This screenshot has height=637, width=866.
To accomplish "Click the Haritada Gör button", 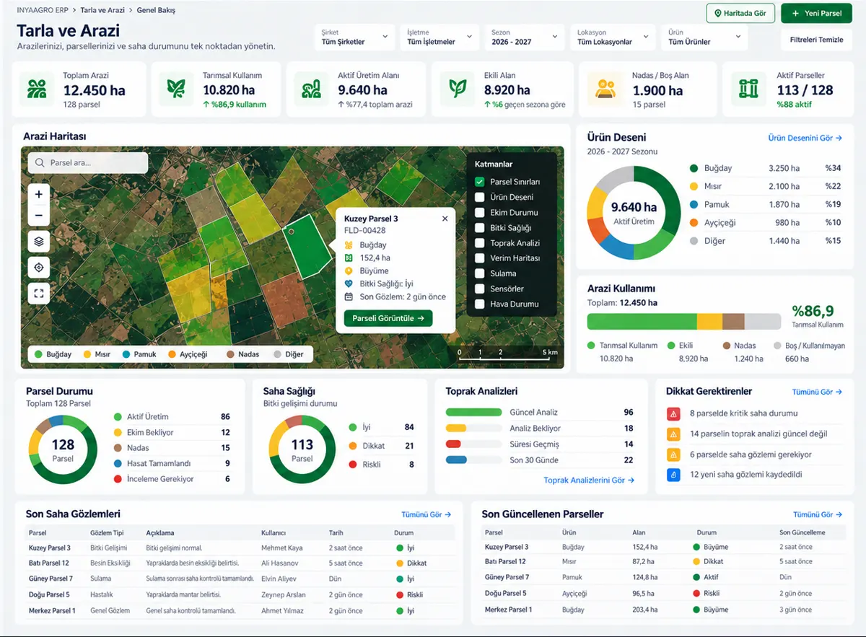I will (740, 13).
